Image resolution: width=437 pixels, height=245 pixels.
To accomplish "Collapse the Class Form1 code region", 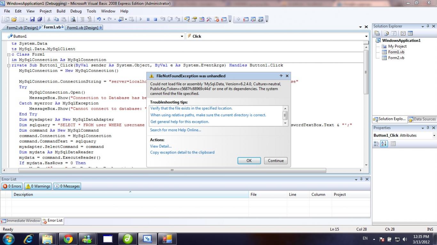I will 9,55.
